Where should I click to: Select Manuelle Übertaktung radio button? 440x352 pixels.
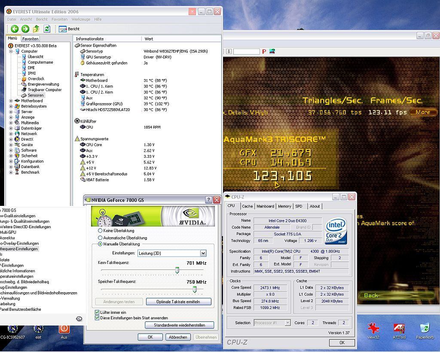click(x=100, y=244)
